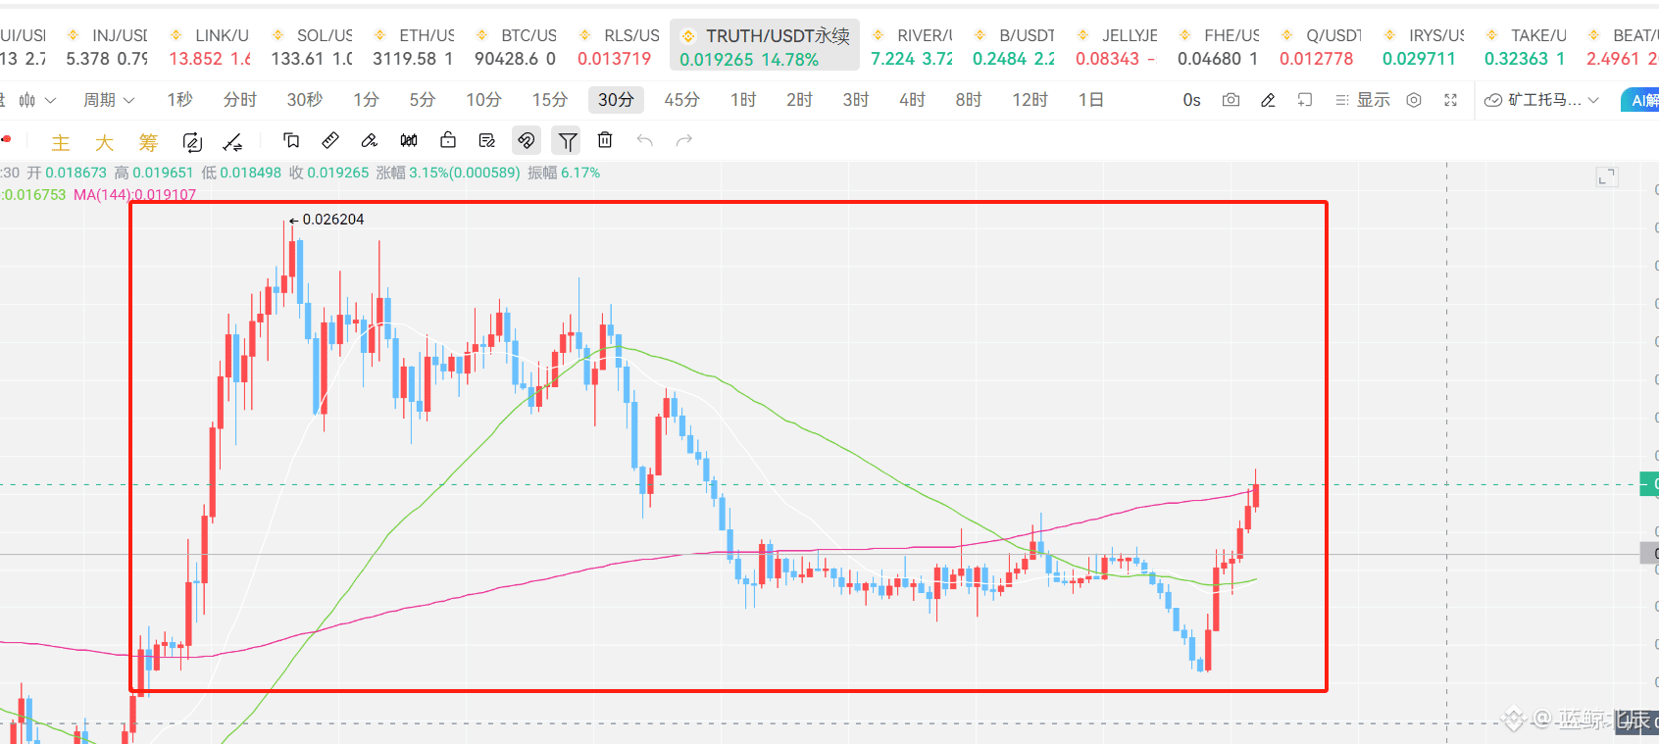1659x744 pixels.
Task: Select the 2时 interval
Action: (799, 100)
